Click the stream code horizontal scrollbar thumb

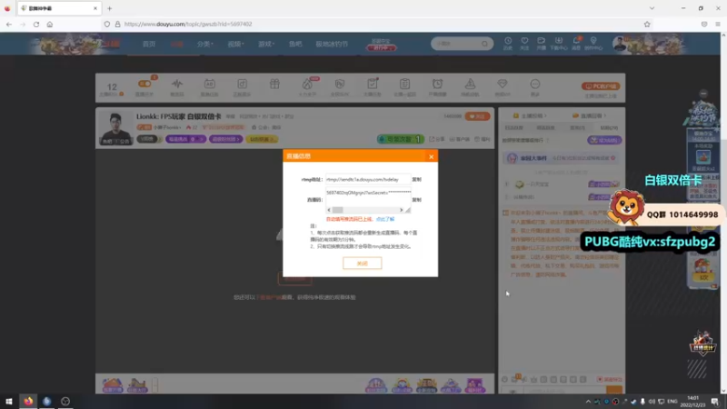337,210
